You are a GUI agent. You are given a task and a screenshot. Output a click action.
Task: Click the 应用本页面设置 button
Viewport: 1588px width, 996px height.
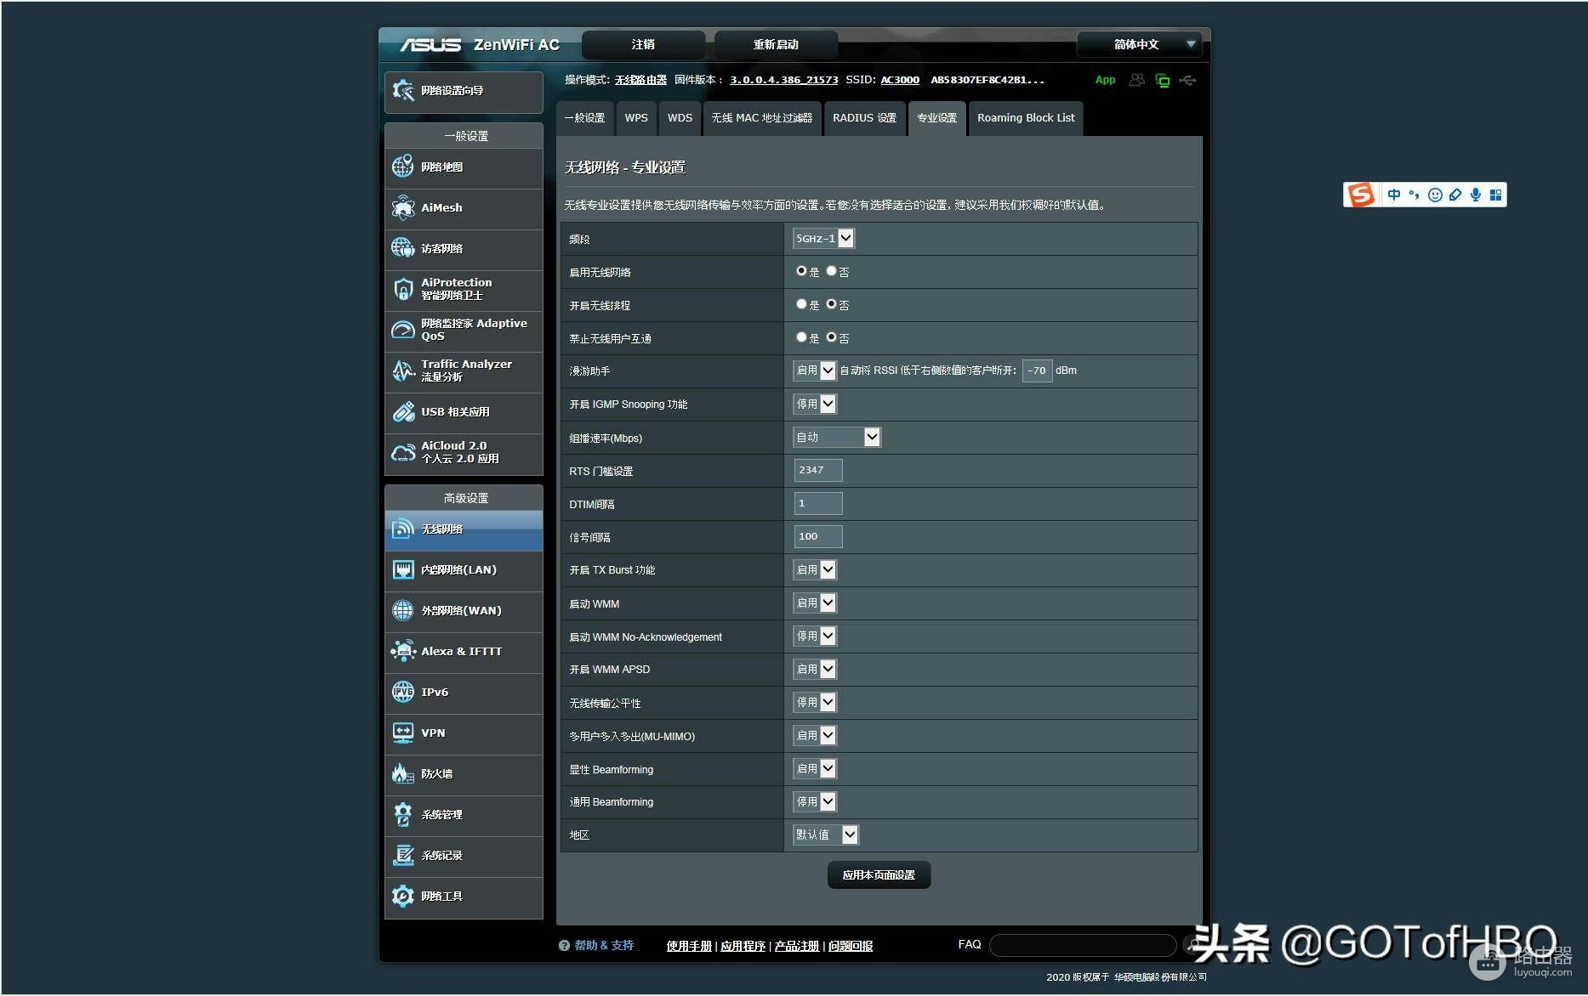[878, 875]
